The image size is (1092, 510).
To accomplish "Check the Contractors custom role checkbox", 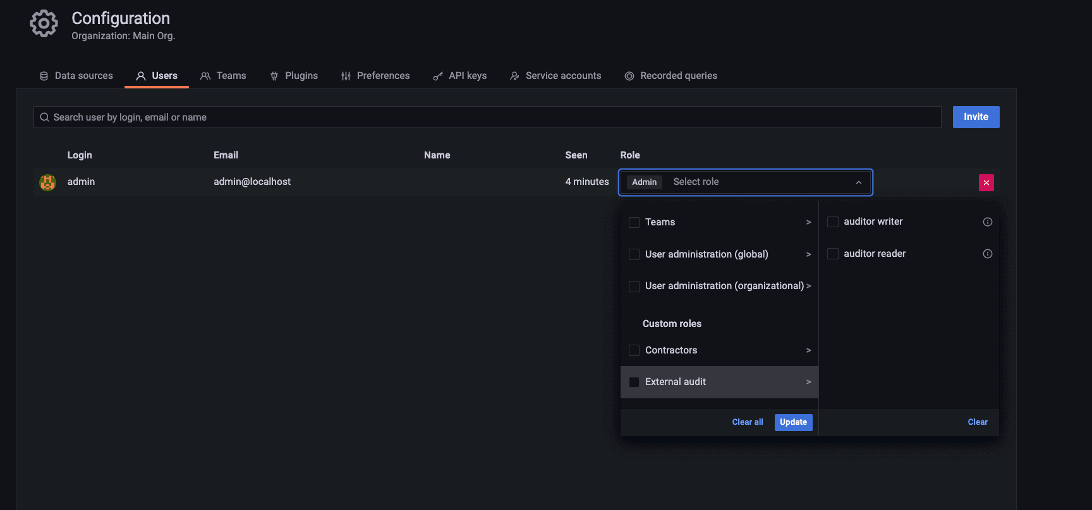I will pos(634,350).
